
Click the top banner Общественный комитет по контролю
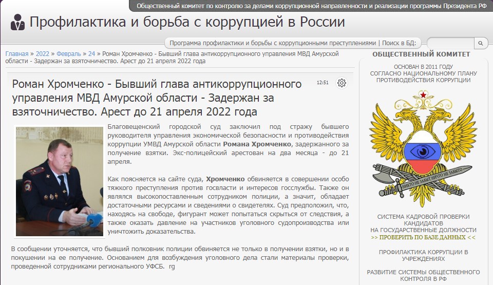[x=312, y=6]
